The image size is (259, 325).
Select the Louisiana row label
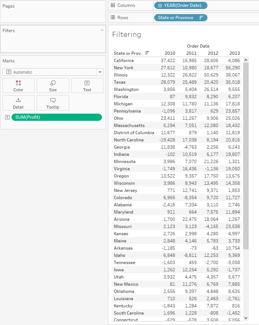124,299
